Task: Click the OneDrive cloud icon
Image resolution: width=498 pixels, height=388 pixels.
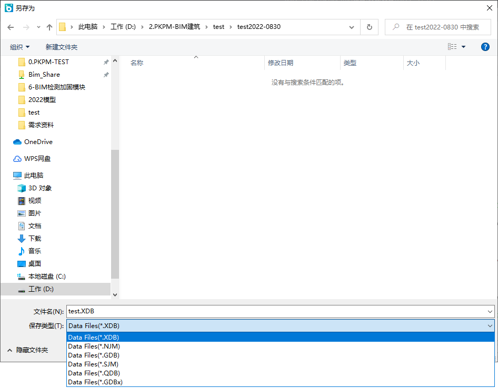Action: pos(17,142)
